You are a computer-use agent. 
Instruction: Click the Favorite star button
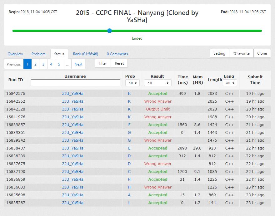click(241, 53)
